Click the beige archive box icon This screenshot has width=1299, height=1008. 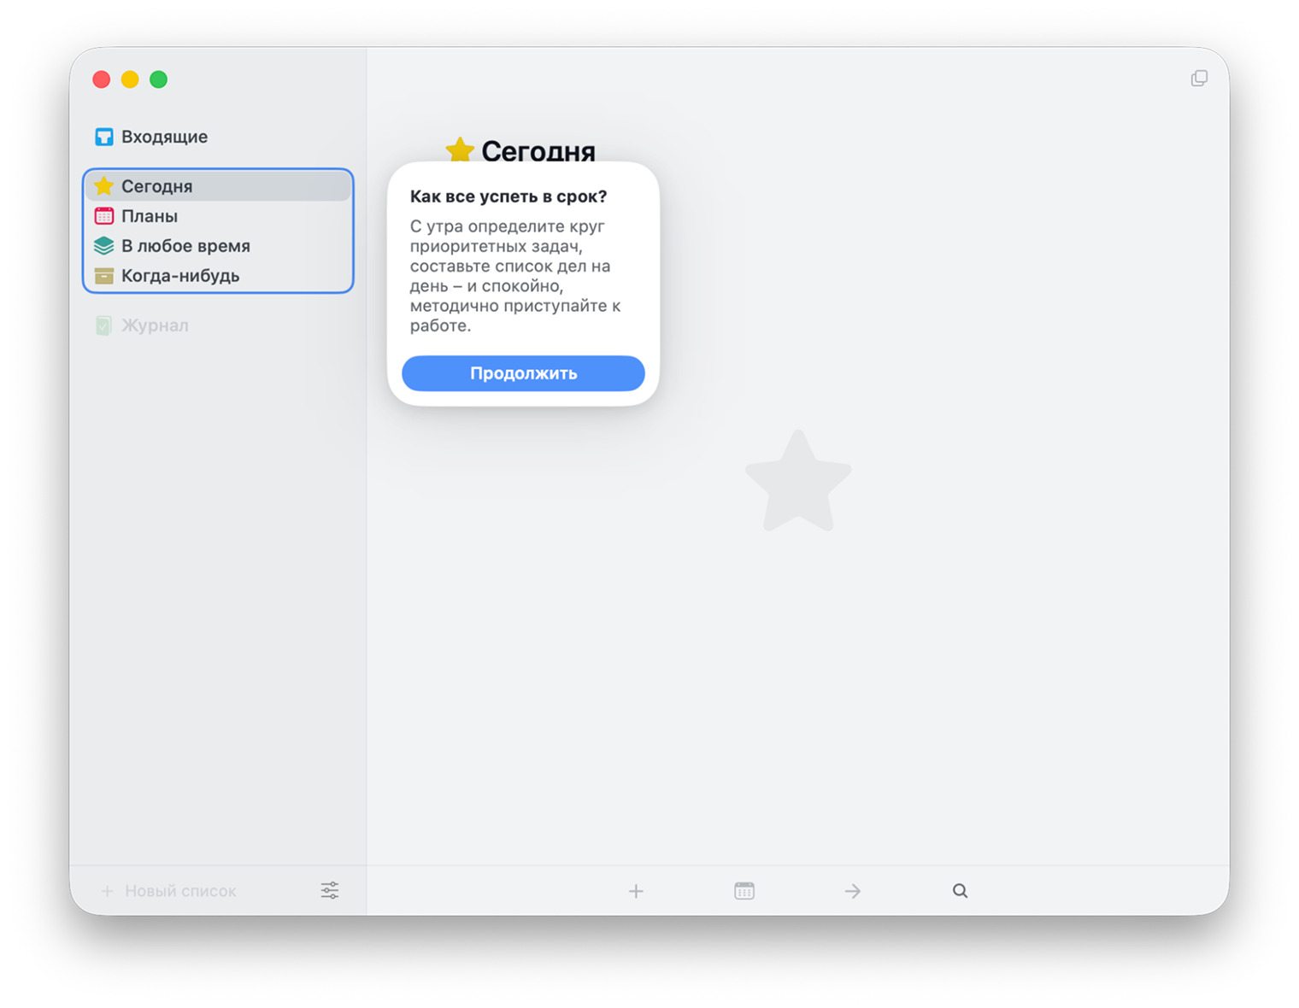104,276
